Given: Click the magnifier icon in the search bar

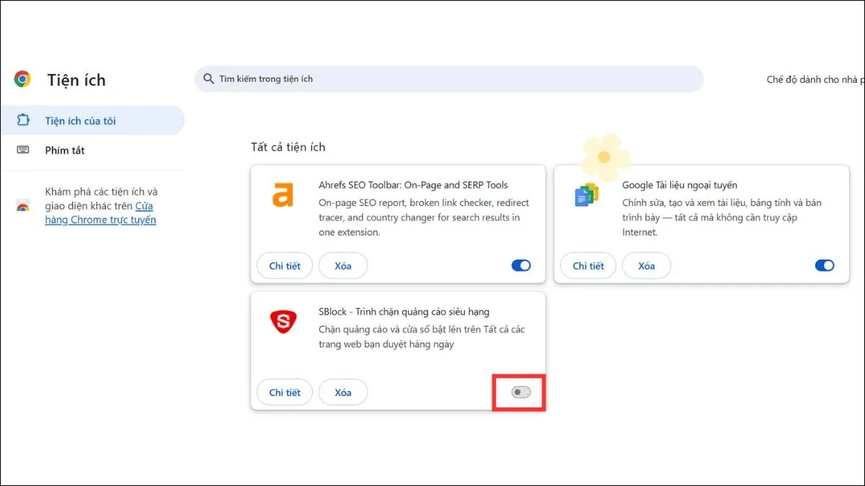Looking at the screenshot, I should [208, 78].
